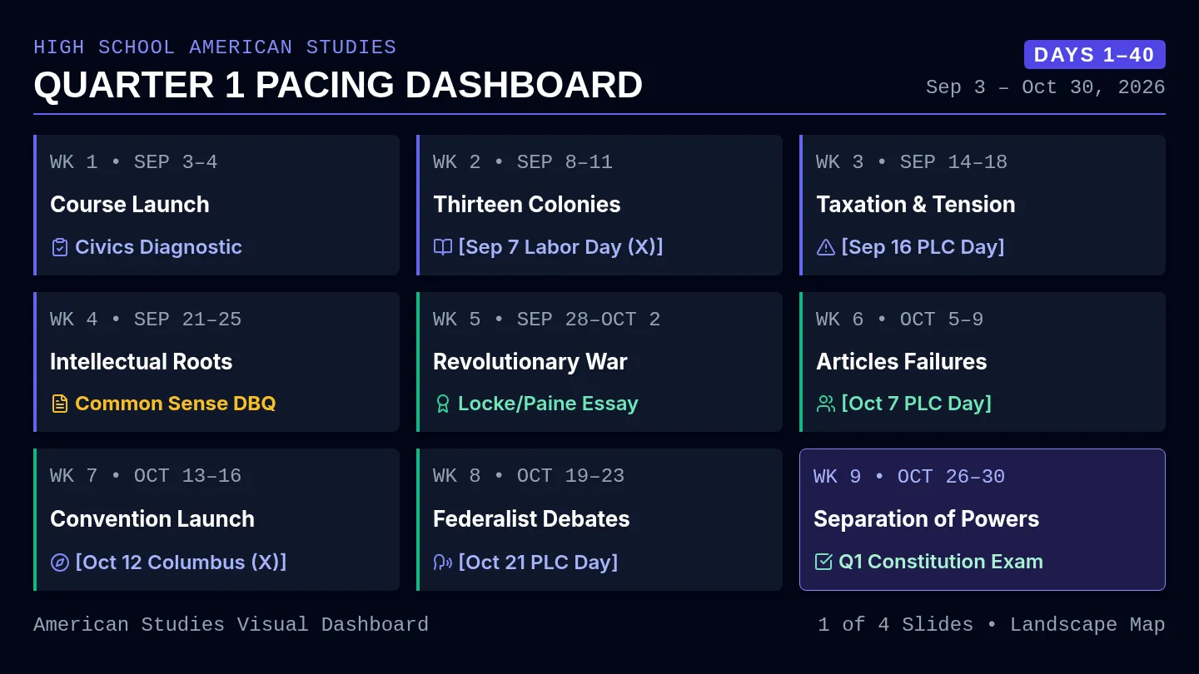Click the award ribbon icon beside Locke/Paine Essay

click(442, 404)
